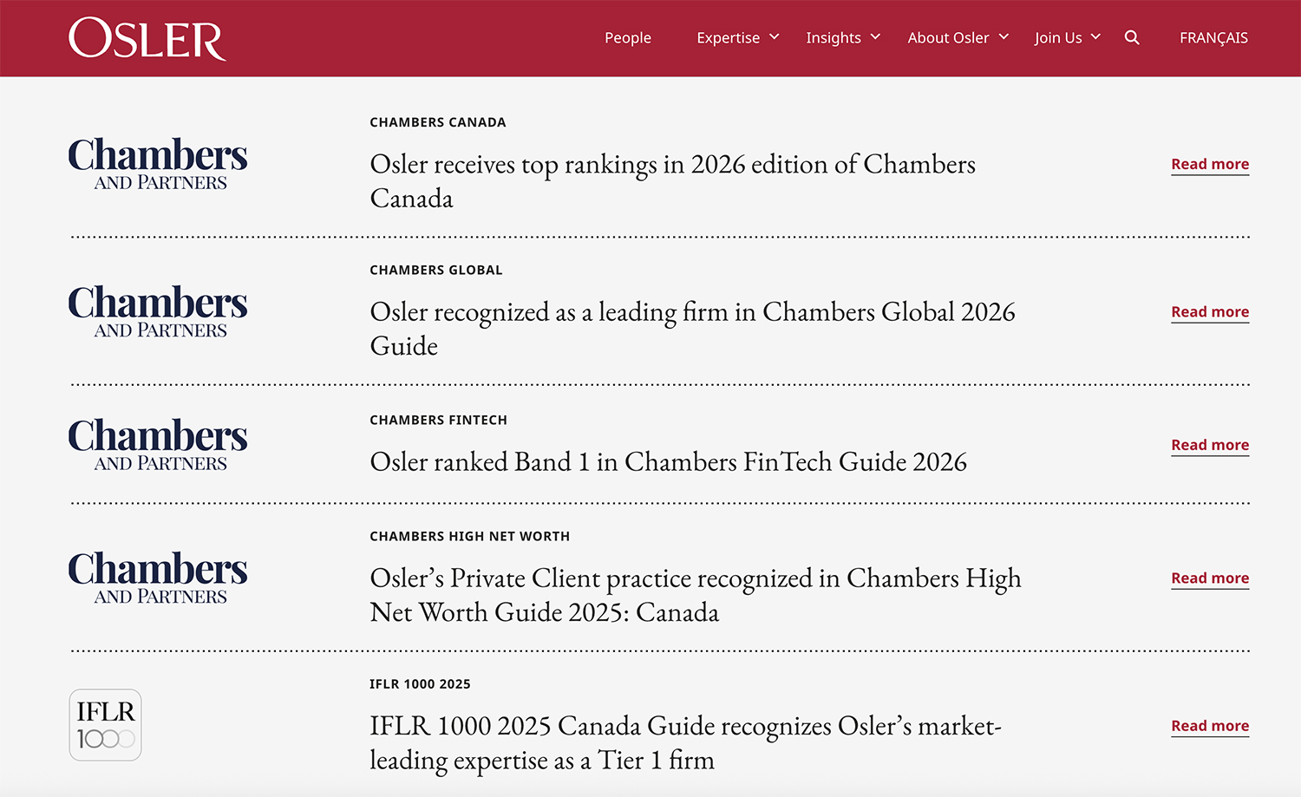1301x797 pixels.
Task: Expand the About Osler dropdown
Action: tap(957, 37)
